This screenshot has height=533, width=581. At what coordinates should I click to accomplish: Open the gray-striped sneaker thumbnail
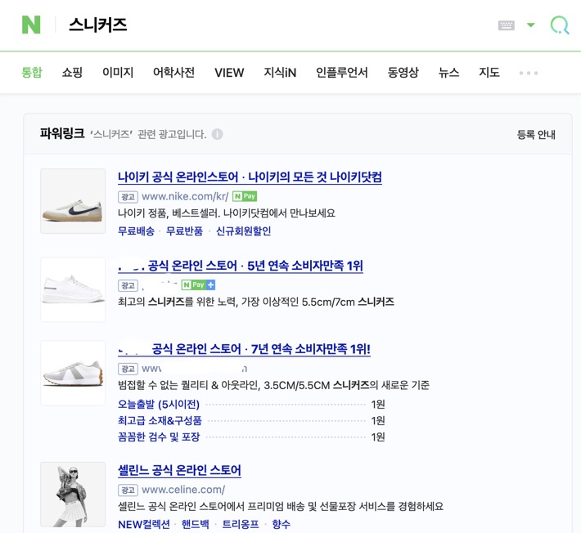(x=73, y=373)
